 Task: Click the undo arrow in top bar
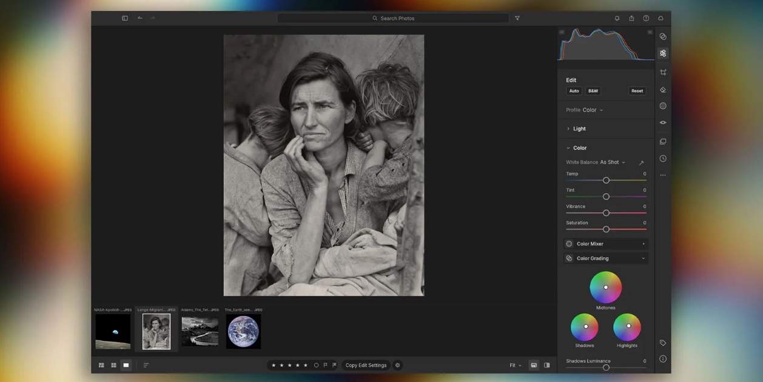(x=140, y=18)
